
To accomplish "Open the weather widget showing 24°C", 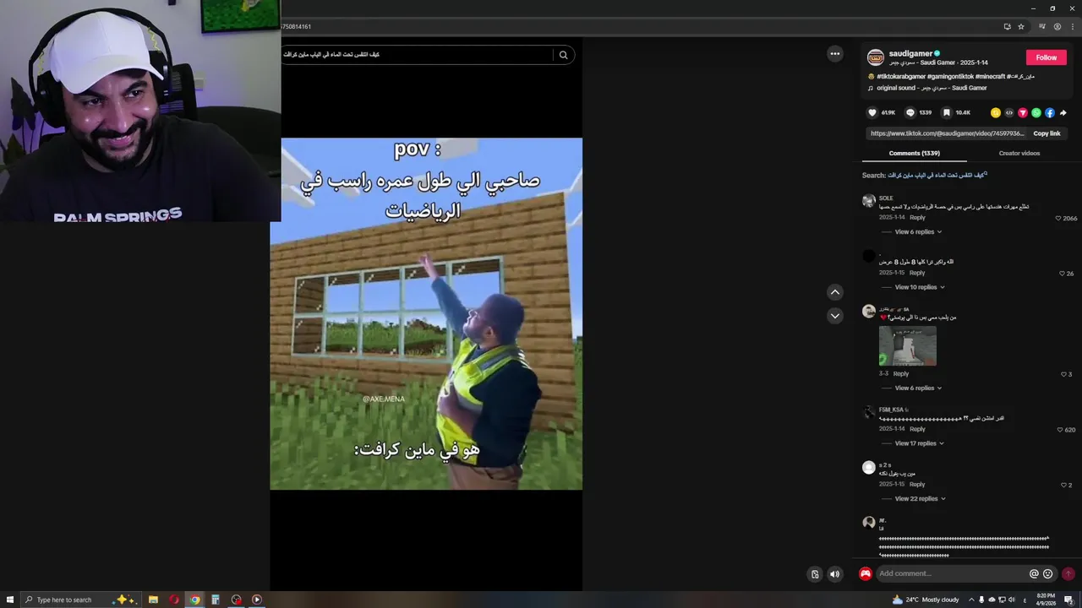I will coord(926,600).
